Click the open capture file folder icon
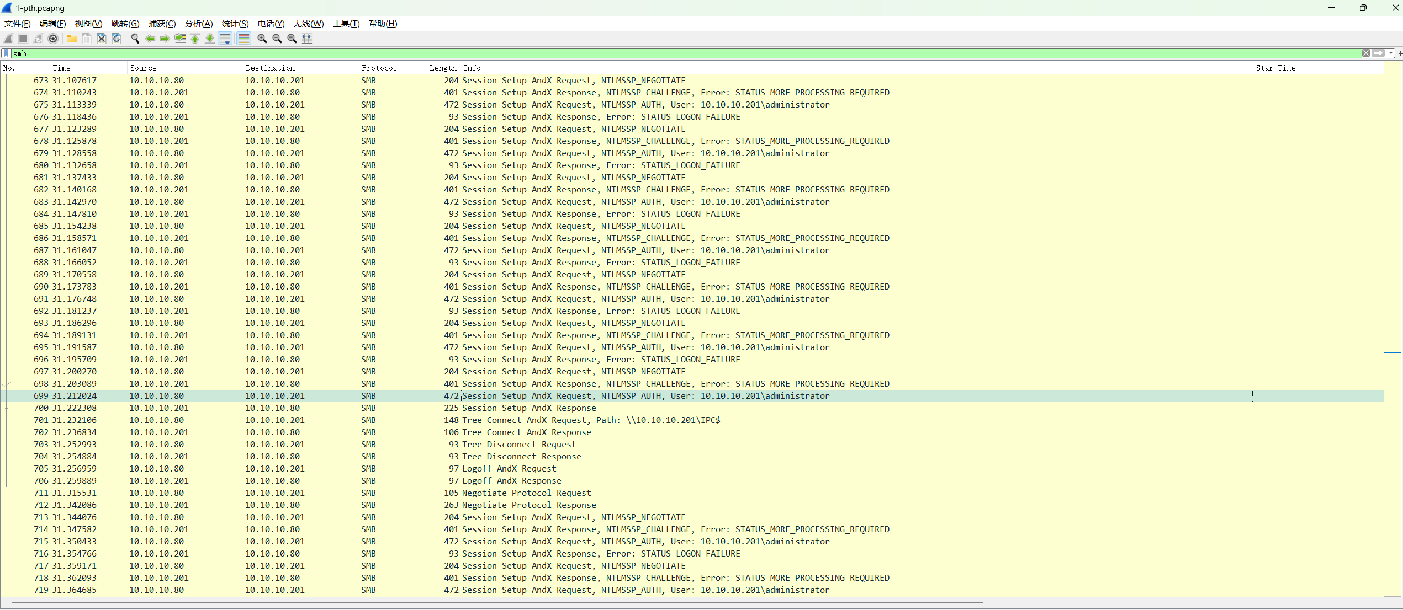 [72, 39]
